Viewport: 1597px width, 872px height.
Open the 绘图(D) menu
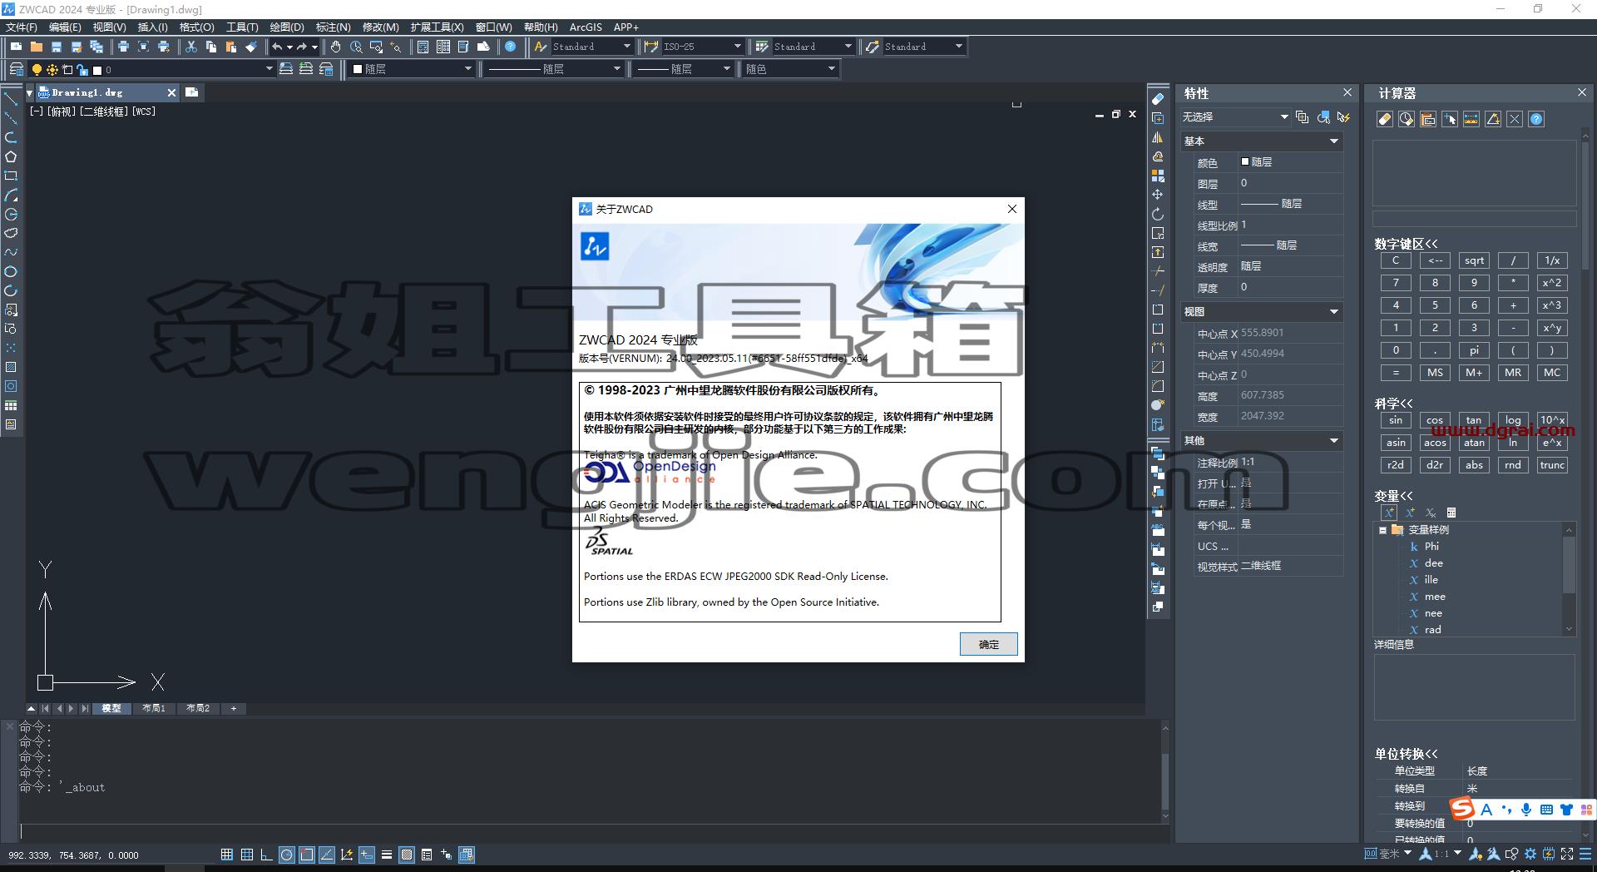287,27
